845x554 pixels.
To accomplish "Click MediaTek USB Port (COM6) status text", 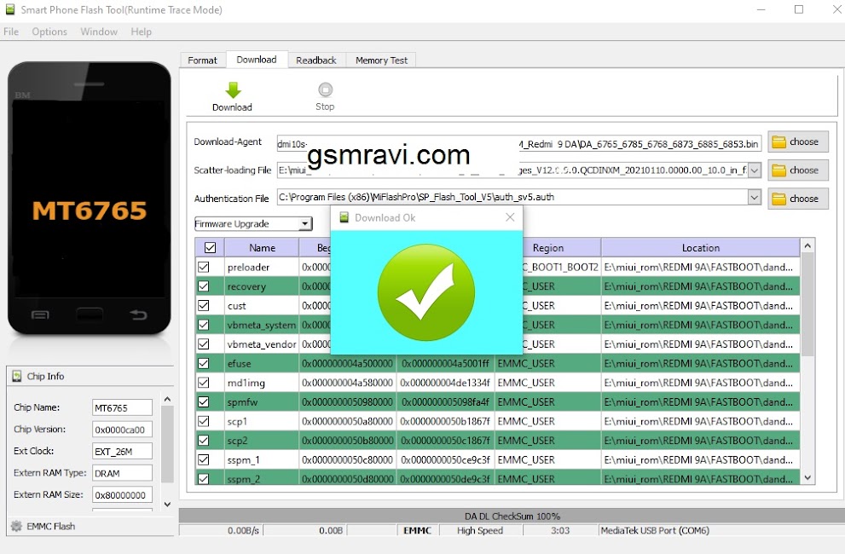I will coord(655,530).
